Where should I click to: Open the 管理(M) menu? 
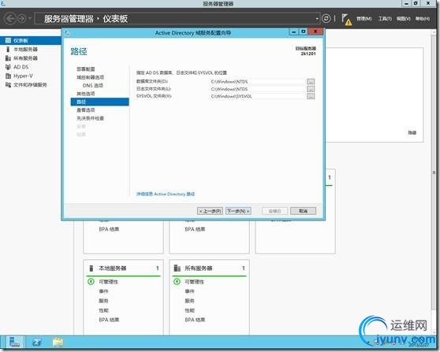click(x=364, y=19)
